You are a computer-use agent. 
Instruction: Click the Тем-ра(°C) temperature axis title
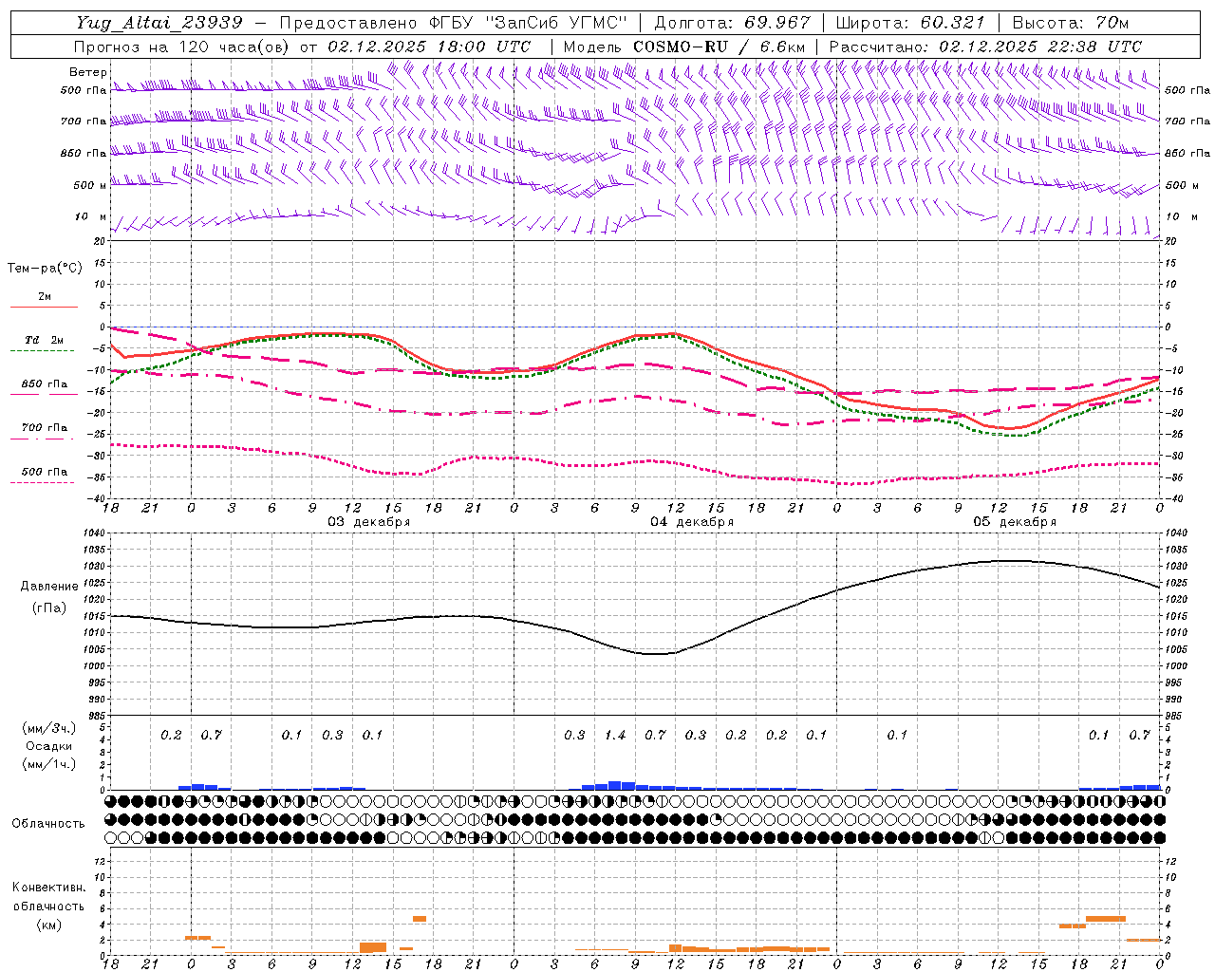pyautogui.click(x=45, y=269)
